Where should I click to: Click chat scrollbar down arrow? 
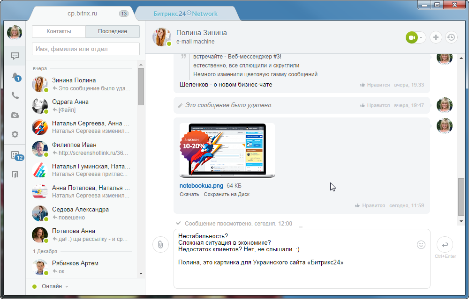point(461,221)
